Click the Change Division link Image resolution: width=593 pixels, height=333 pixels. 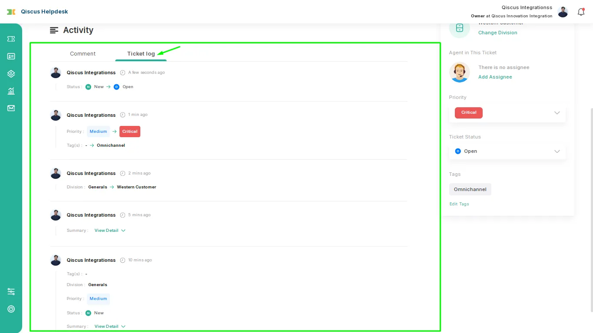tap(498, 33)
